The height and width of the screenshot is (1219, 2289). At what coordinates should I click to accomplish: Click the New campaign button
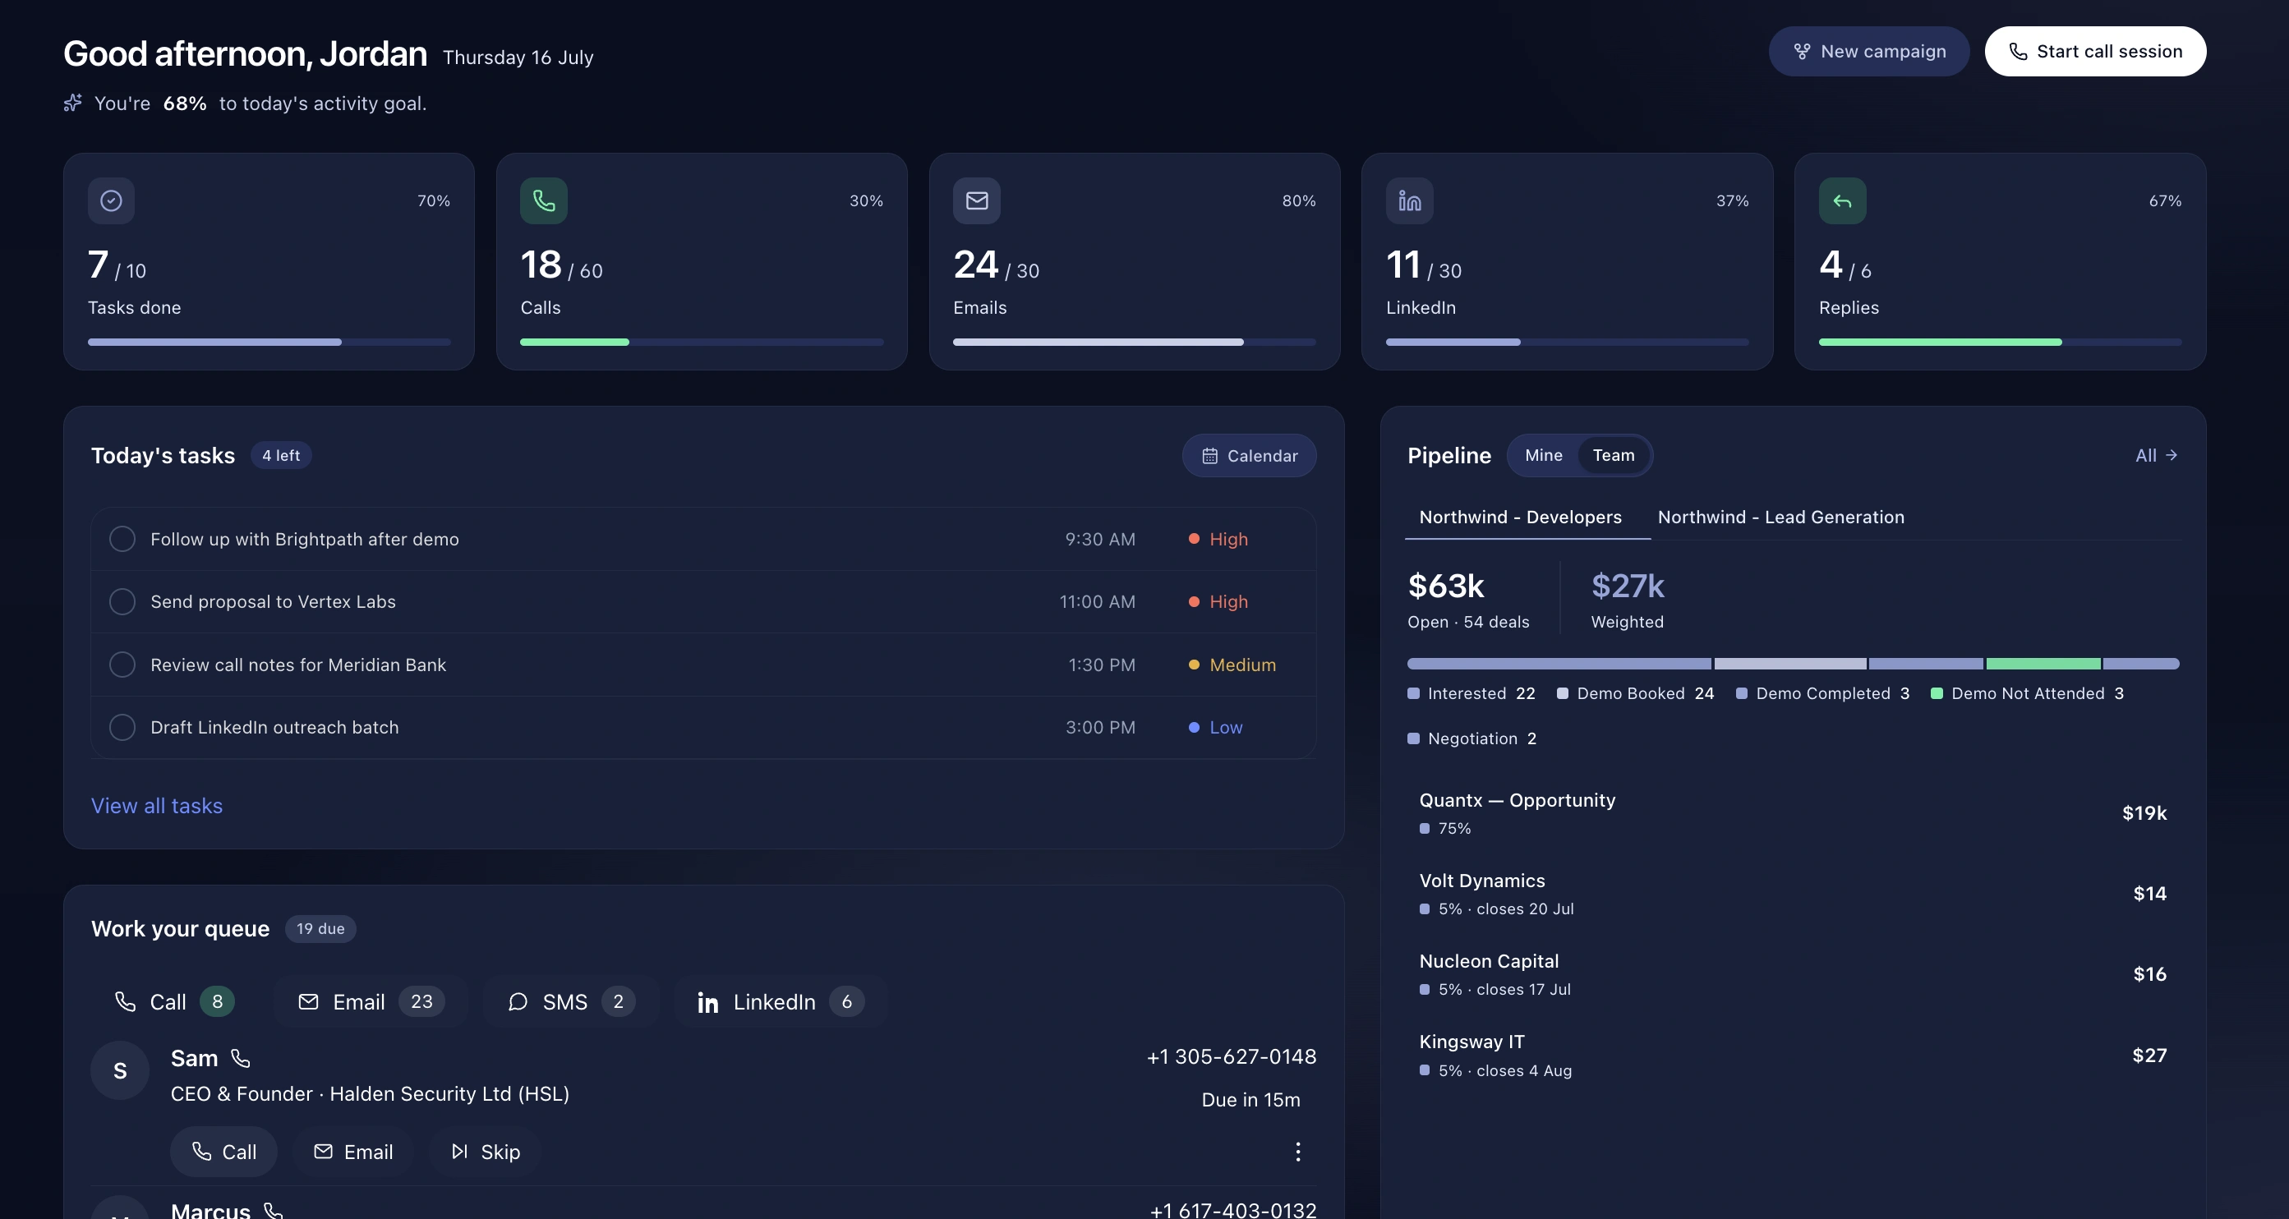coord(1868,52)
